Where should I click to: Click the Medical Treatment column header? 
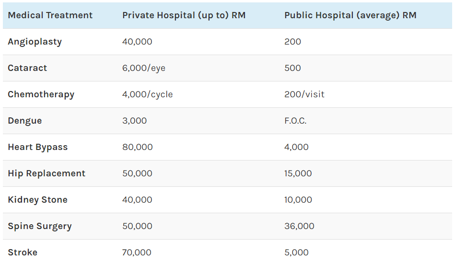click(50, 15)
